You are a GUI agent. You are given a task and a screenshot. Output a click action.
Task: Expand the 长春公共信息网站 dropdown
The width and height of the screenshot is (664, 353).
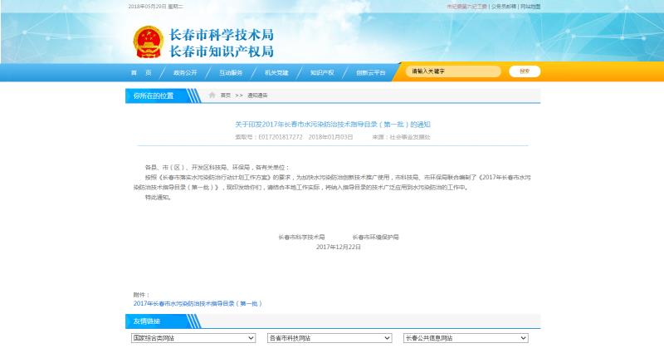[465, 339]
